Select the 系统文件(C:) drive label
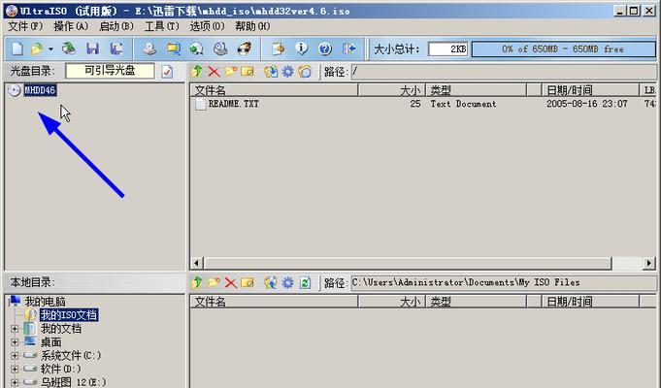Viewport: 661px width, 388px height. 71,356
